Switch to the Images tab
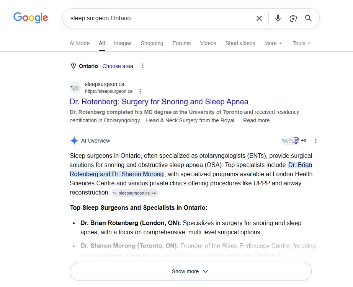This screenshot has height=287, width=353. [123, 43]
